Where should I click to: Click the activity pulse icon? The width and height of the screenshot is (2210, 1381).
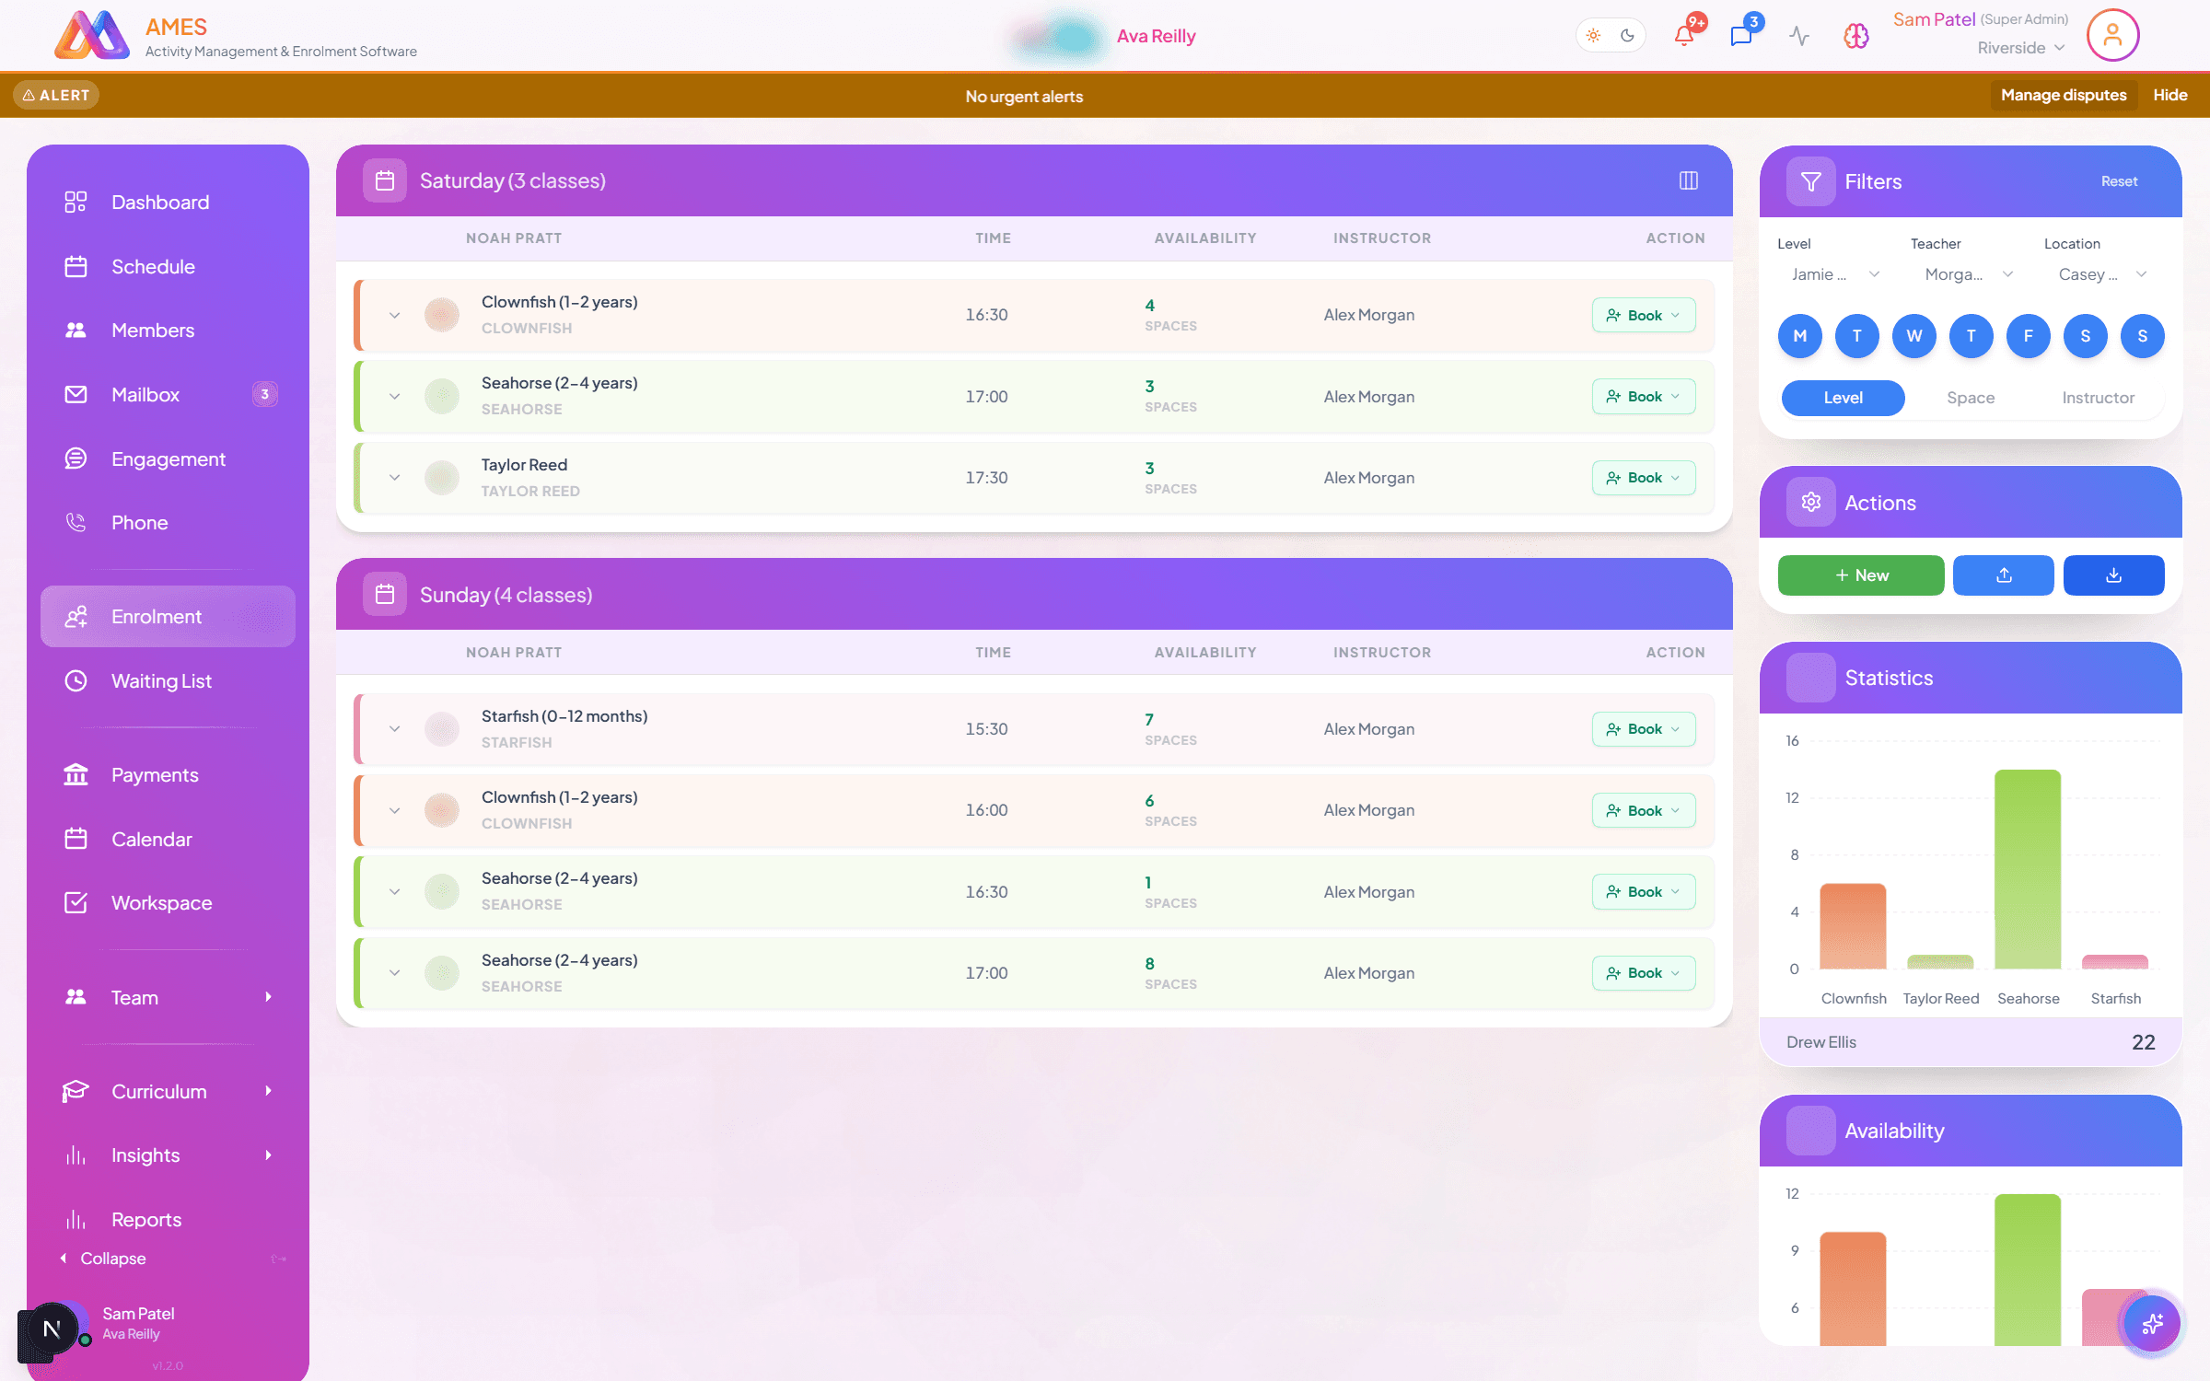tap(1799, 36)
